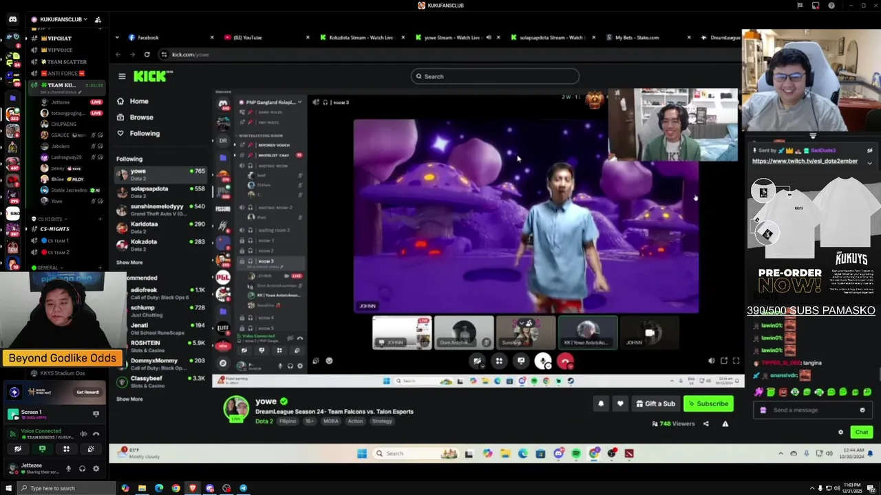
Task: Open Discord noise suppression waveform icon
Action: tap(83, 434)
